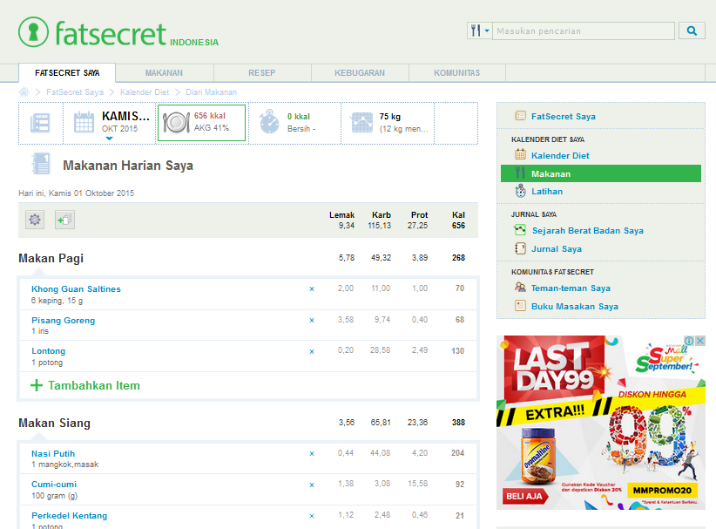Open the Nasi Putih entry
This screenshot has width=716, height=529.
(53, 454)
